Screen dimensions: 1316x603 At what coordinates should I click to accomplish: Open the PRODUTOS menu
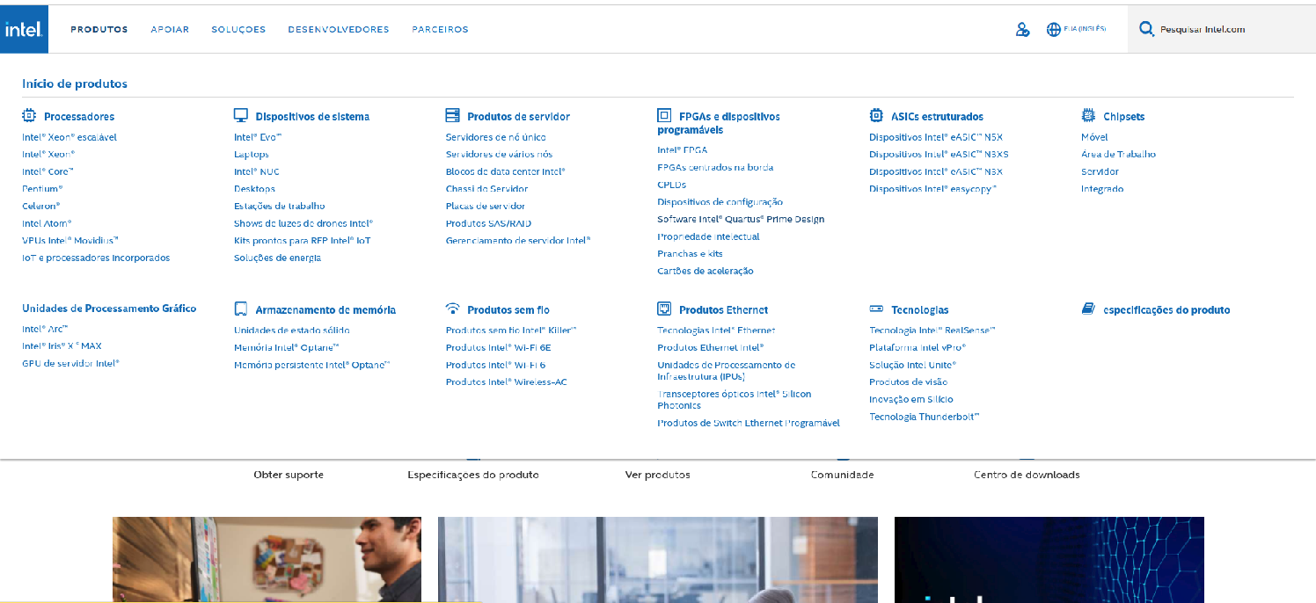[99, 29]
